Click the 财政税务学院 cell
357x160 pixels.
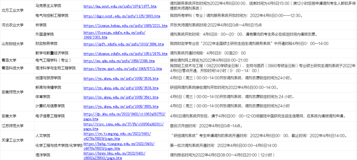[58, 44]
